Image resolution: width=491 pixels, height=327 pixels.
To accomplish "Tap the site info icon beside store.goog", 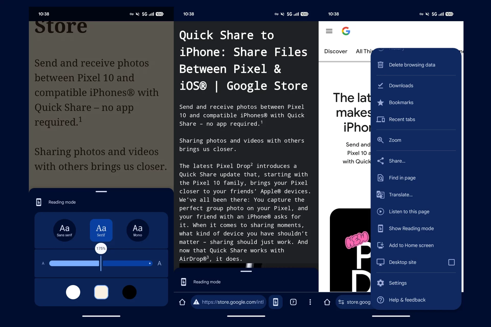I will click(341, 302).
